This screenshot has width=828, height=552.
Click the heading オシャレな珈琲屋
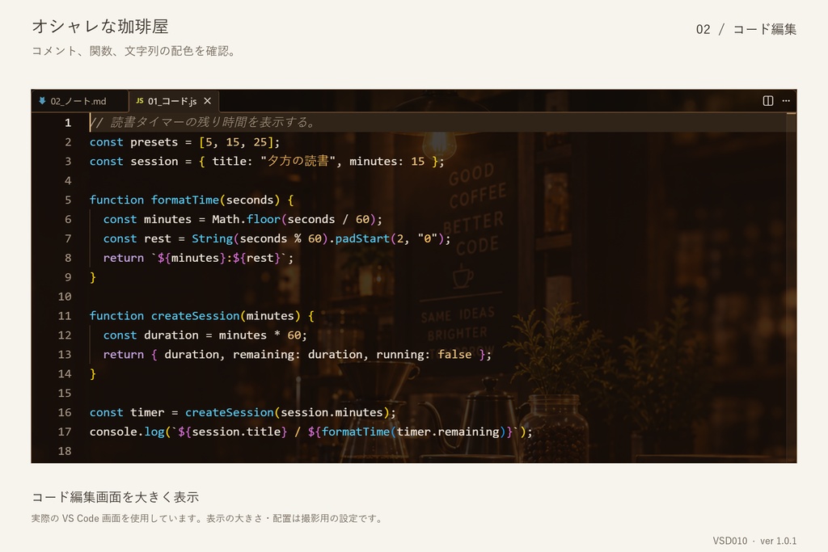click(100, 27)
